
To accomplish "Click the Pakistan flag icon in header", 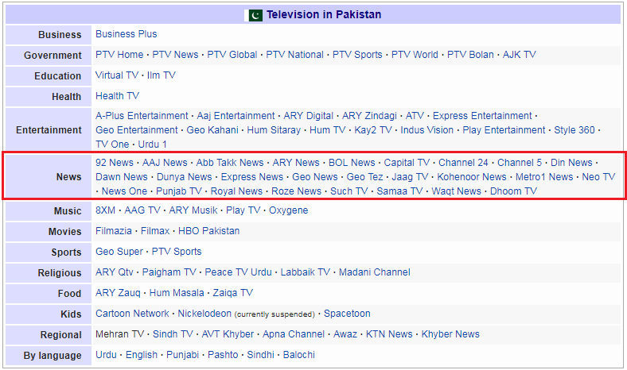I will pyautogui.click(x=255, y=14).
